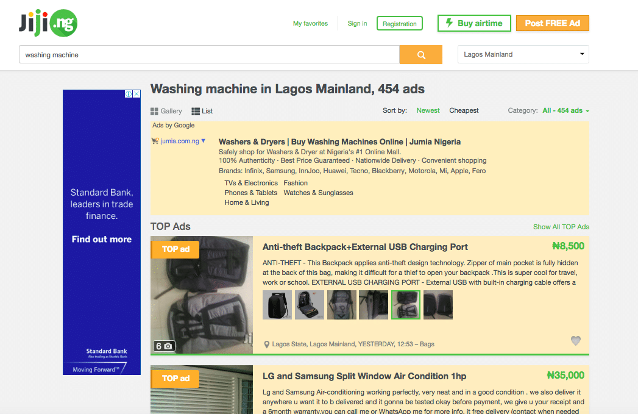Image resolution: width=638 pixels, height=414 pixels.
Task: Click Find out more in Standard Bank ad
Action: click(x=102, y=240)
